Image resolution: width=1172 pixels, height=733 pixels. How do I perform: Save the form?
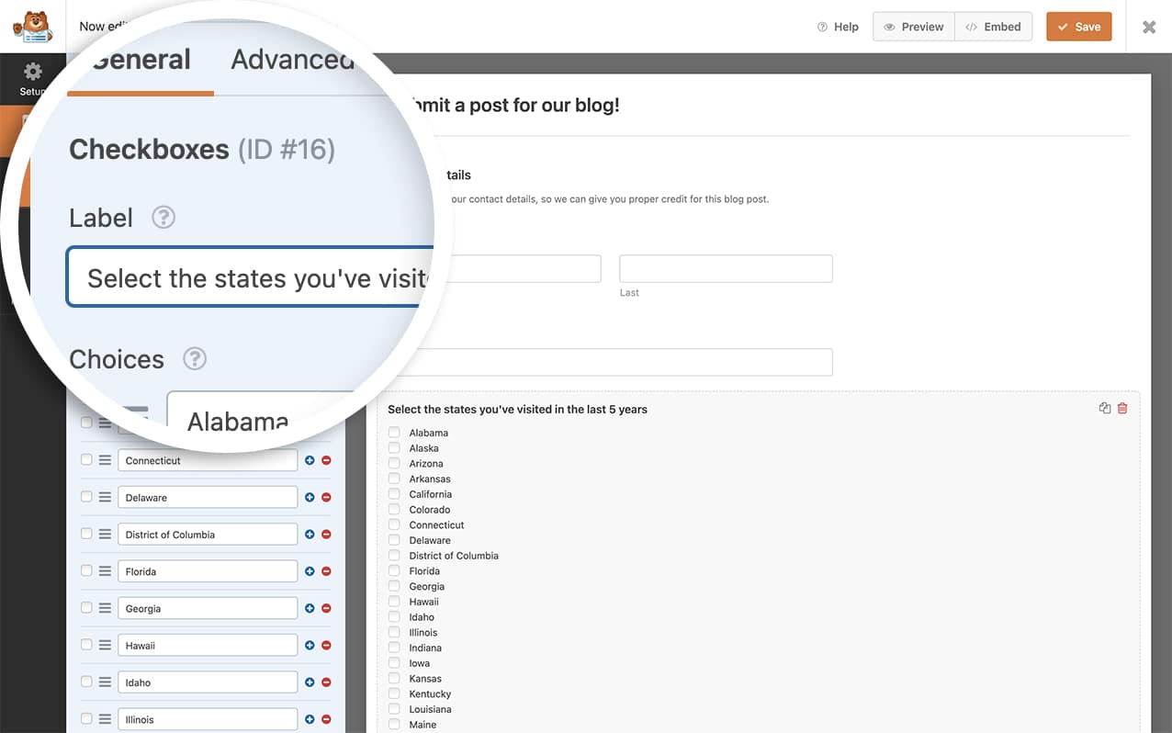[1078, 27]
